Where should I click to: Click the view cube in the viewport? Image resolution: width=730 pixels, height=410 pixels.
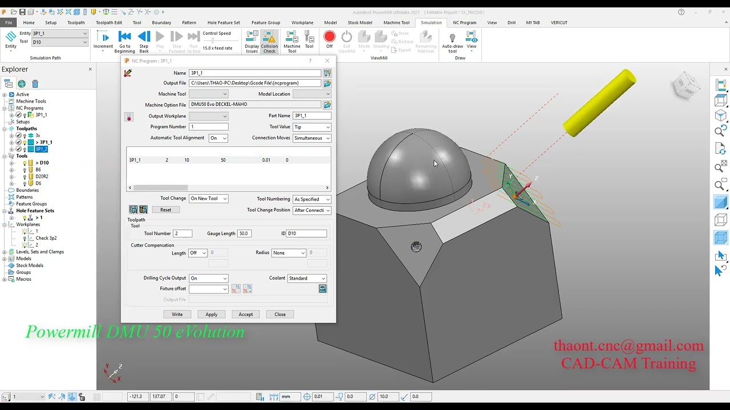[x=685, y=87]
